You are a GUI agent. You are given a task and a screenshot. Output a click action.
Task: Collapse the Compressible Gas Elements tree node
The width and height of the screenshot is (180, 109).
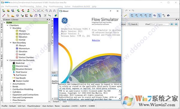[7, 60]
